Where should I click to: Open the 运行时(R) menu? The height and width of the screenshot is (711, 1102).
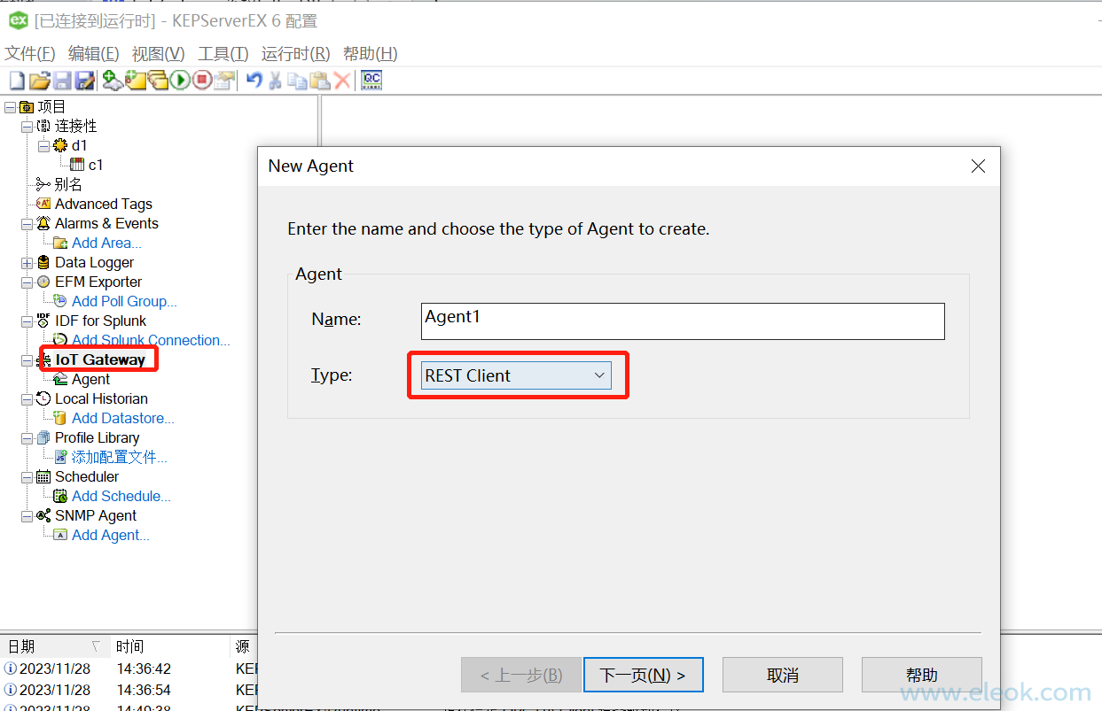295,54
